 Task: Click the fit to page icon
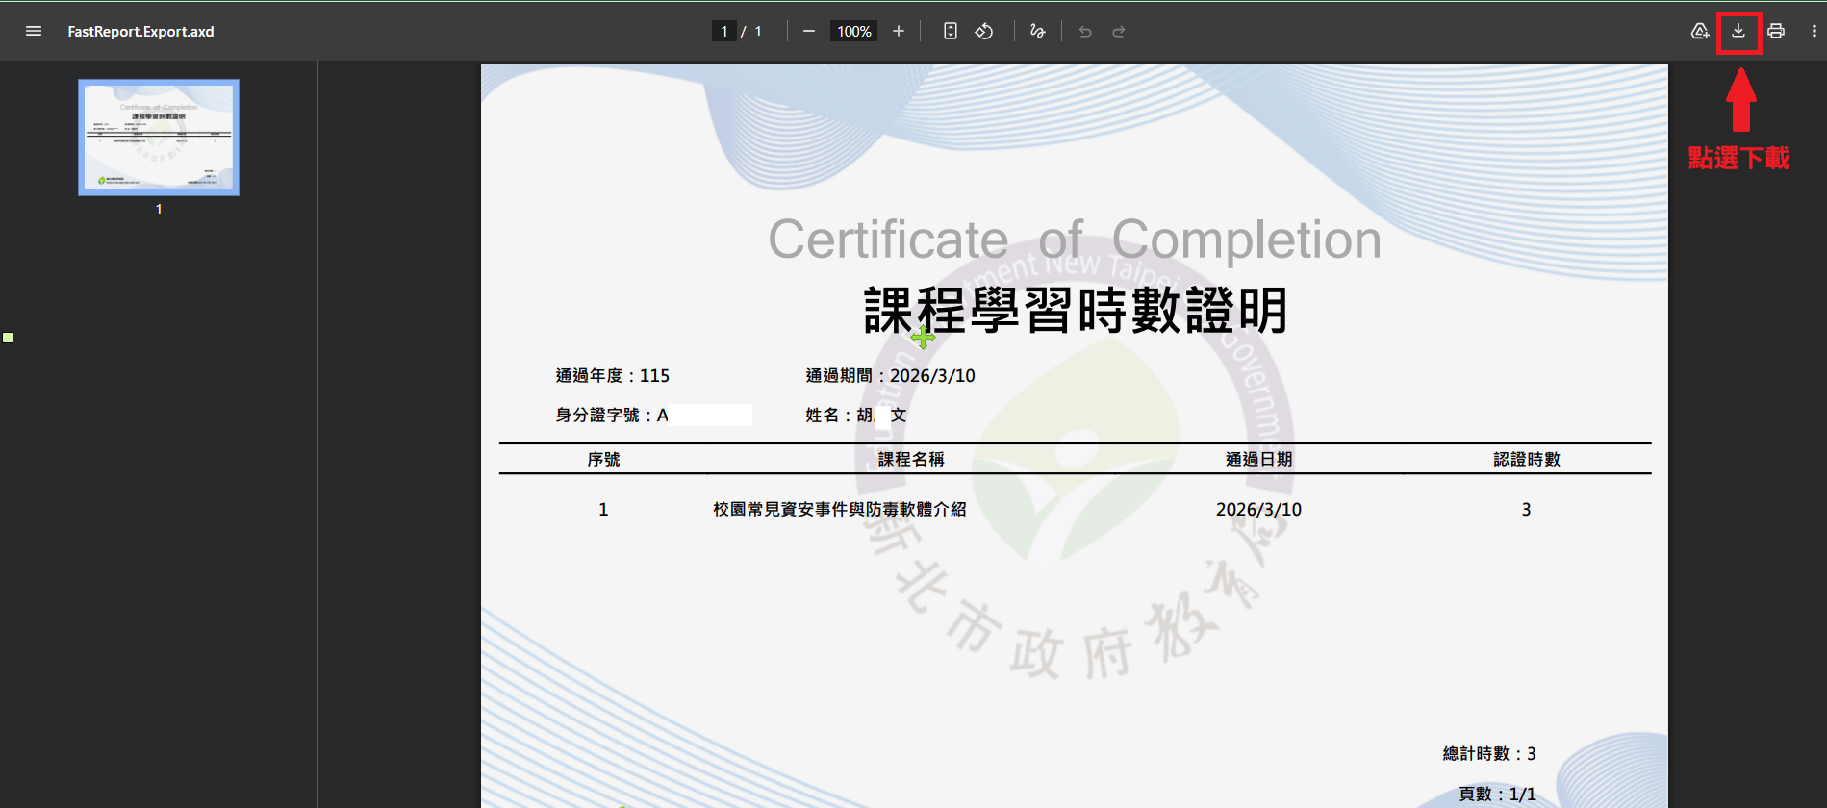coord(950,32)
